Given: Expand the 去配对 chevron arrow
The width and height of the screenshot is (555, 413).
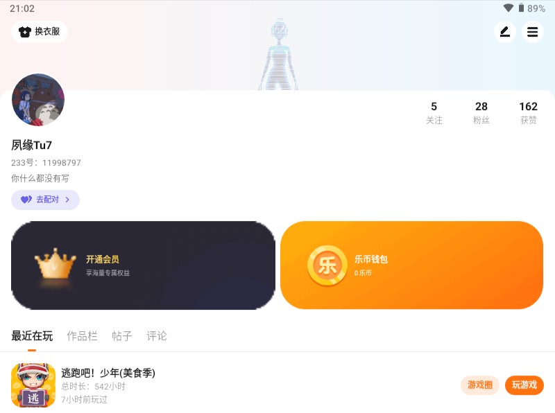Looking at the screenshot, I should tap(67, 200).
